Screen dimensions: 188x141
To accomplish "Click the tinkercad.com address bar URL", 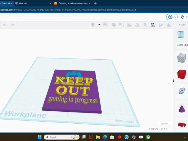I will tap(68, 10).
